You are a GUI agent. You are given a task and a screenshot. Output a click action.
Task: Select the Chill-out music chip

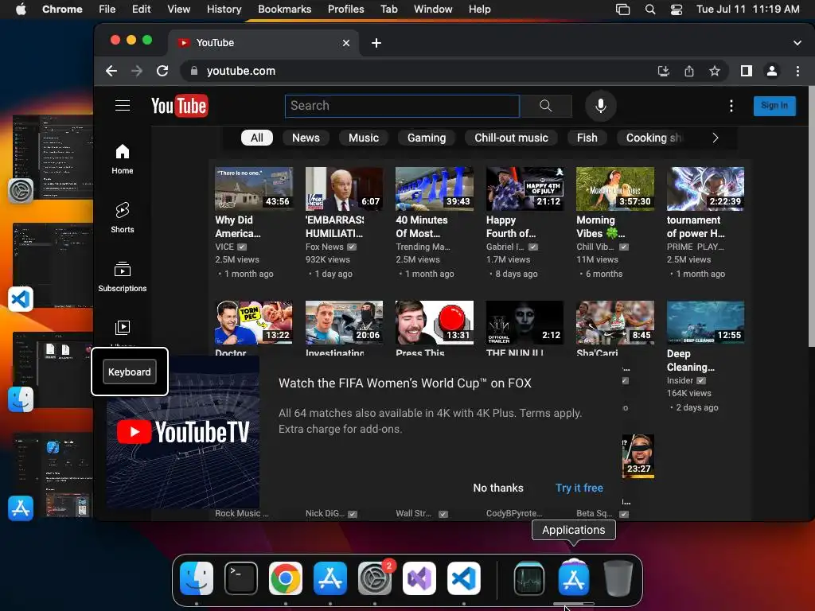(511, 138)
